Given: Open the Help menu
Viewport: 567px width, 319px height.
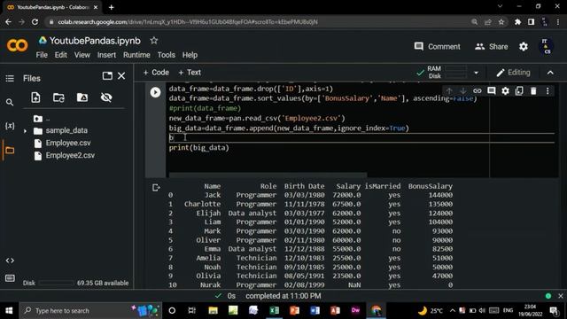Looking at the screenshot, I should click(x=190, y=55).
